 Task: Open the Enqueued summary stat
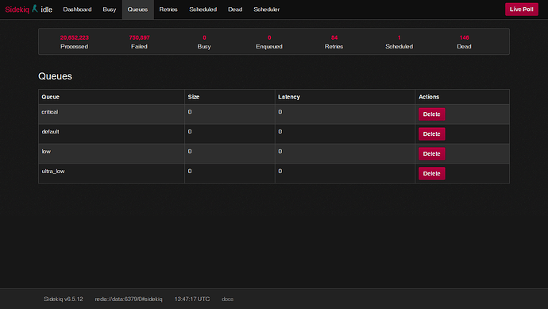click(x=269, y=42)
